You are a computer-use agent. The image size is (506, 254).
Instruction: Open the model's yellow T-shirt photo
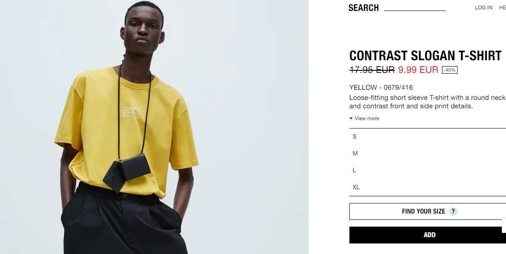(x=154, y=127)
